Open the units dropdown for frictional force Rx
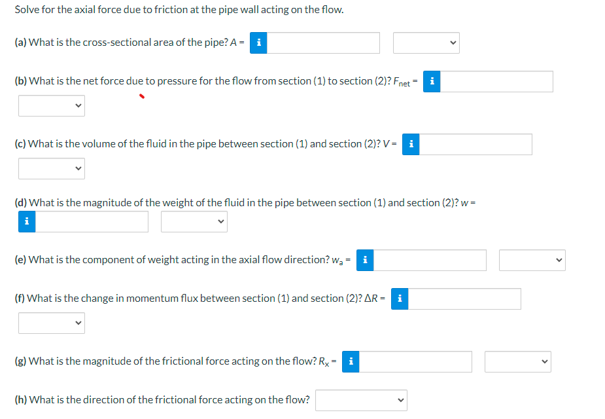The height and width of the screenshot is (419, 605). [517, 361]
